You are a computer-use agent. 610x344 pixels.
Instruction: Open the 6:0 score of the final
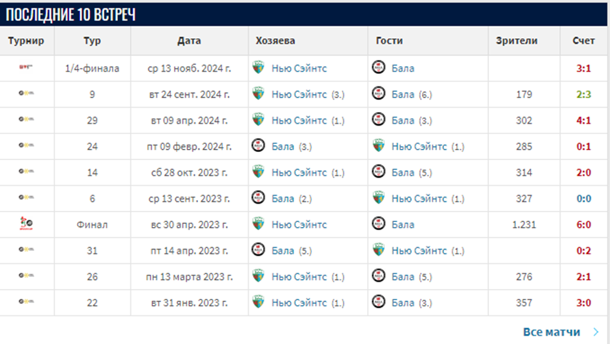[584, 225]
